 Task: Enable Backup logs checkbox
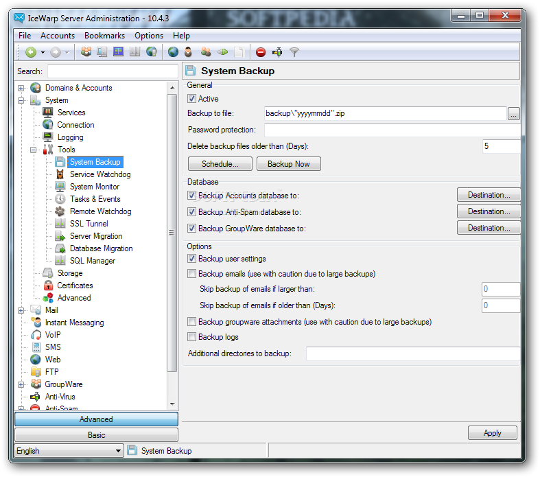(192, 337)
